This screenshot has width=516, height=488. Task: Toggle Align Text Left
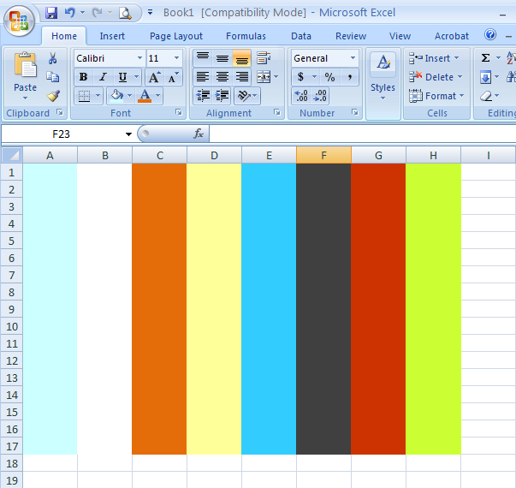(x=203, y=77)
